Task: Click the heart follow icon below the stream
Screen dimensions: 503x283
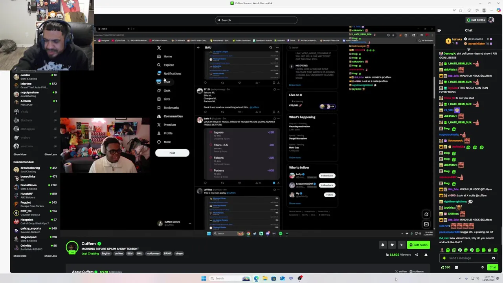Action: (x=392, y=245)
